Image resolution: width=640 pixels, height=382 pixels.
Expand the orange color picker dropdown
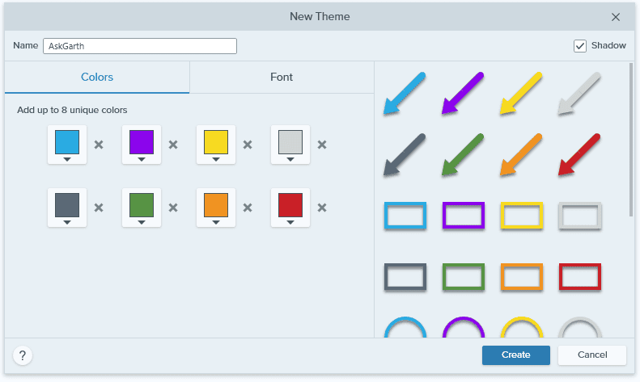(x=216, y=222)
